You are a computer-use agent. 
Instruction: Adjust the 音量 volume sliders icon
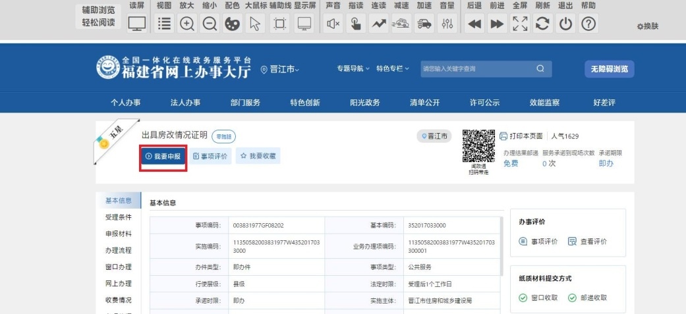point(447,23)
